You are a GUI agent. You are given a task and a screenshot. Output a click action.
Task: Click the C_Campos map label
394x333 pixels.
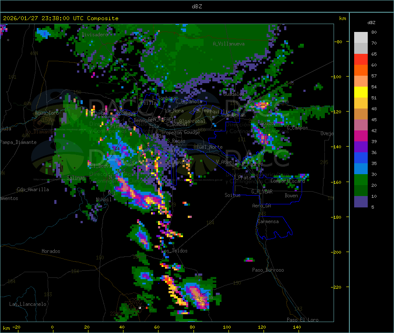(297, 128)
